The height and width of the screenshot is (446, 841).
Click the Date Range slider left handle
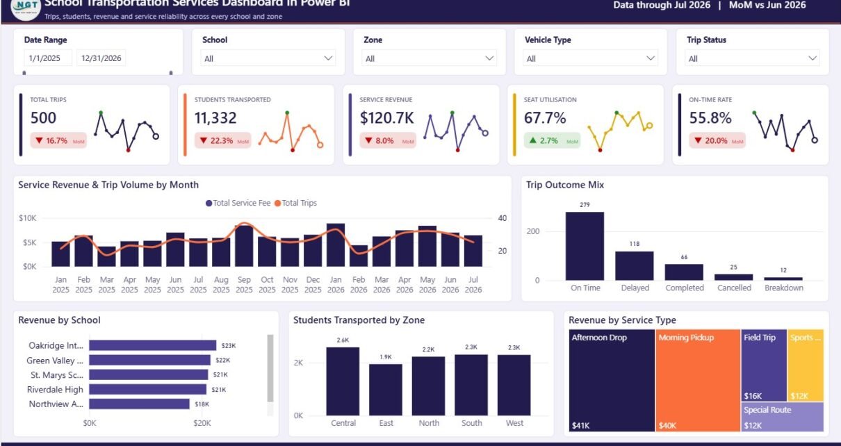point(25,72)
